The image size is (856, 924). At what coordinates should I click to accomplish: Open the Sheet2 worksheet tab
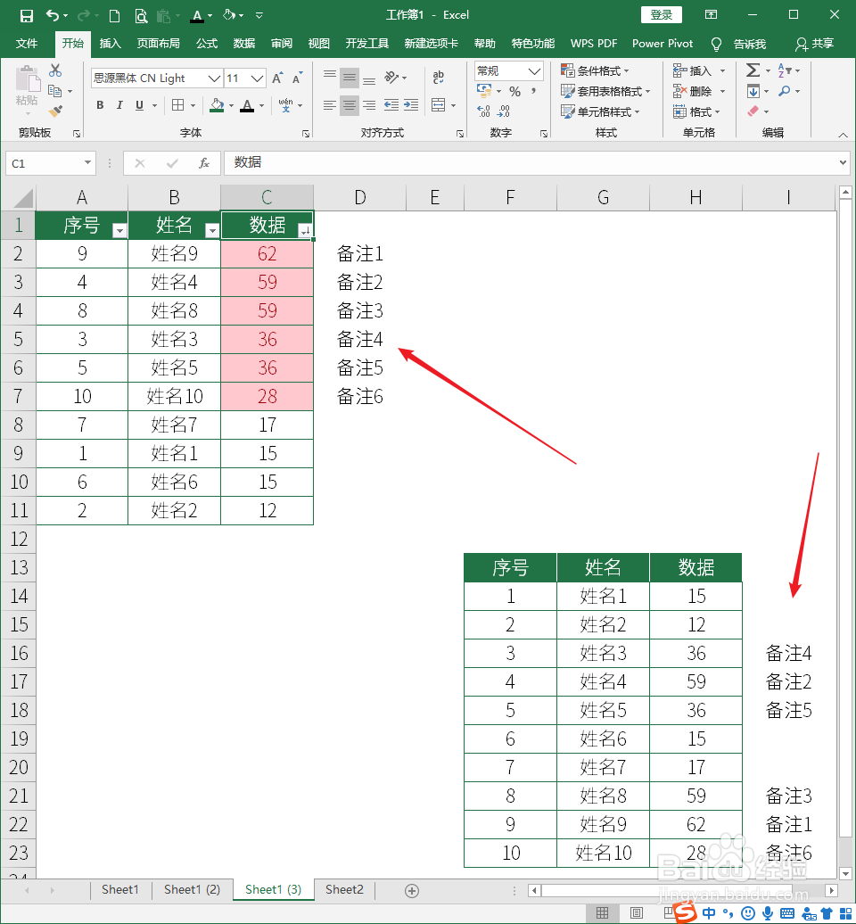pos(344,889)
